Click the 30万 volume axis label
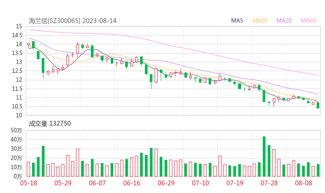Screen dimensions: 325x193 [16, 149]
